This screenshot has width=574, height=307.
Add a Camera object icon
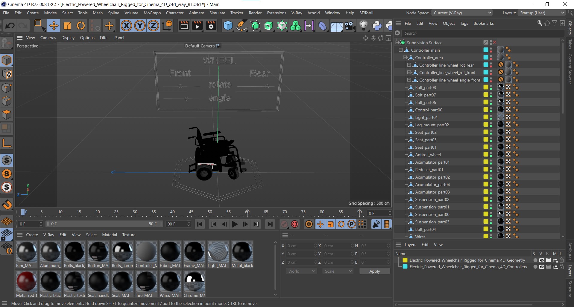[x=350, y=26]
